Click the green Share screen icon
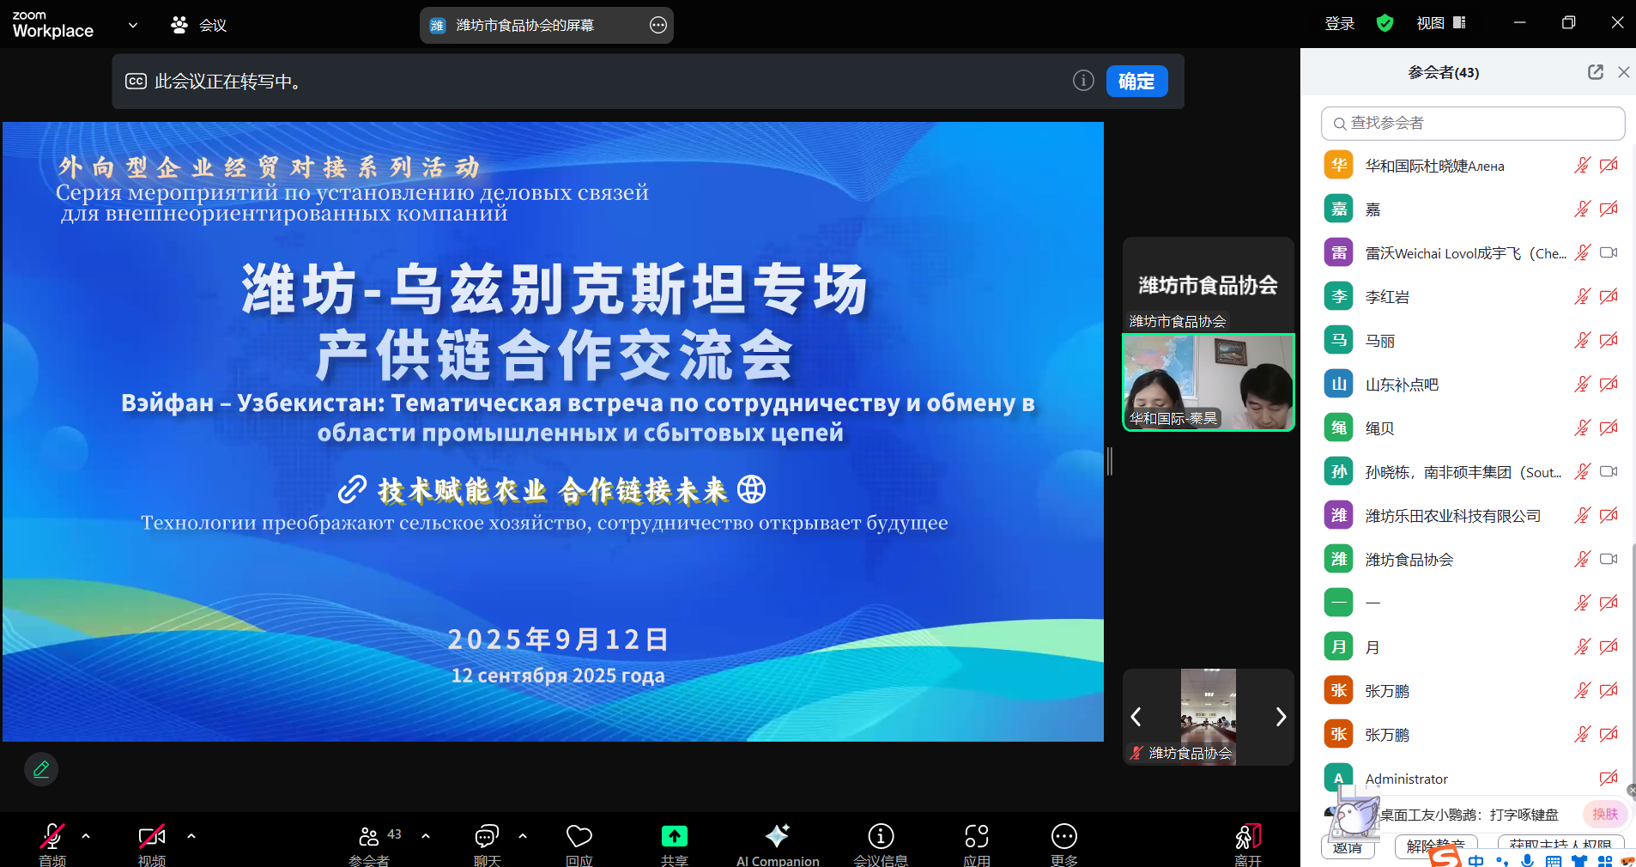Image resolution: width=1636 pixels, height=867 pixels. pyautogui.click(x=674, y=837)
